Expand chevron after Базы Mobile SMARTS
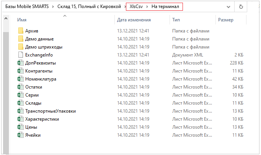The image size is (261, 155). [x=53, y=6]
